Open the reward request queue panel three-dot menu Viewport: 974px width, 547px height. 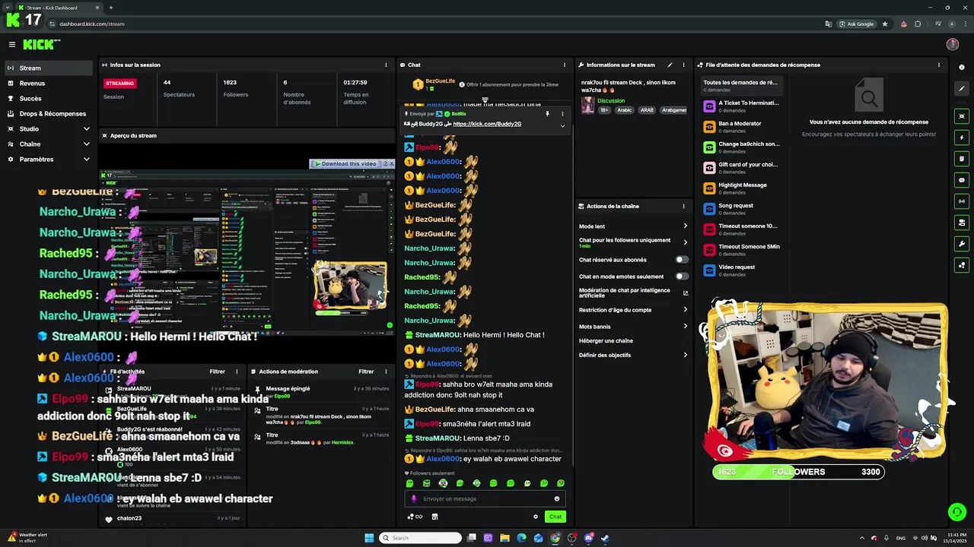[939, 65]
